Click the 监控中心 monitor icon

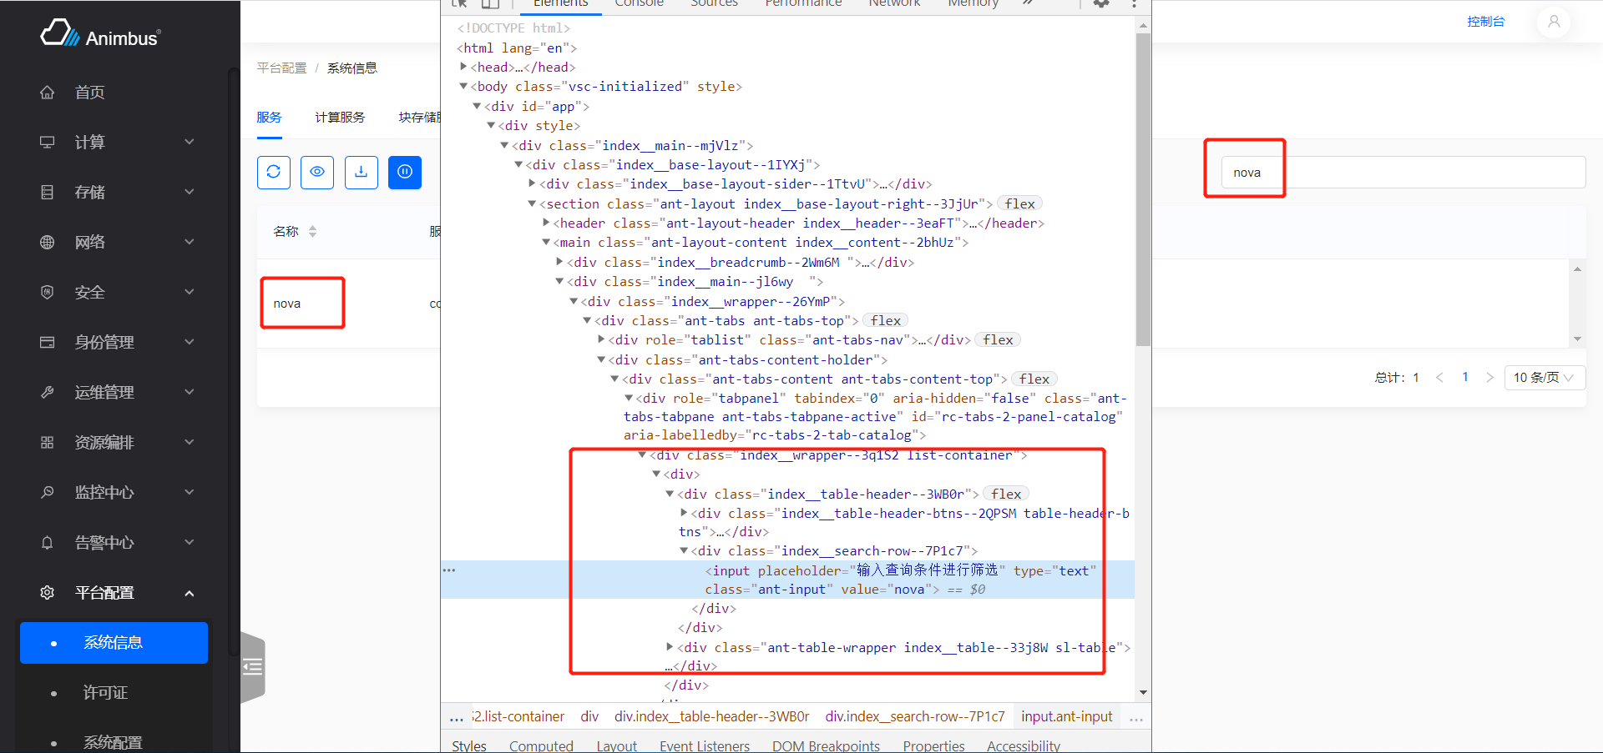[48, 493]
